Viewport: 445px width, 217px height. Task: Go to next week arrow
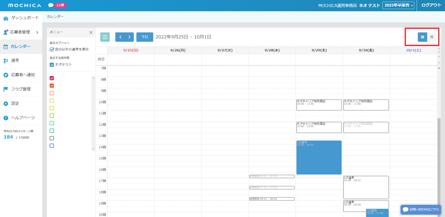tap(129, 37)
